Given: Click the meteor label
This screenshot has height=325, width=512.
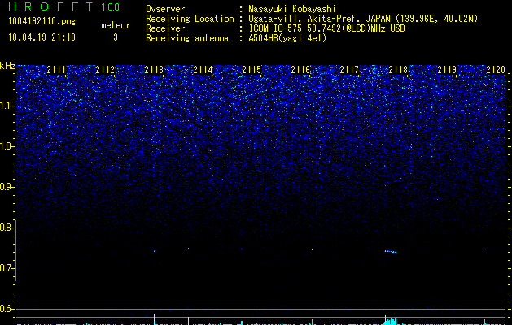Looking at the screenshot, I should click(x=116, y=25).
